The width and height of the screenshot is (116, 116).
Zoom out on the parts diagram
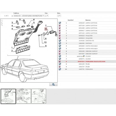(x=2, y=25)
